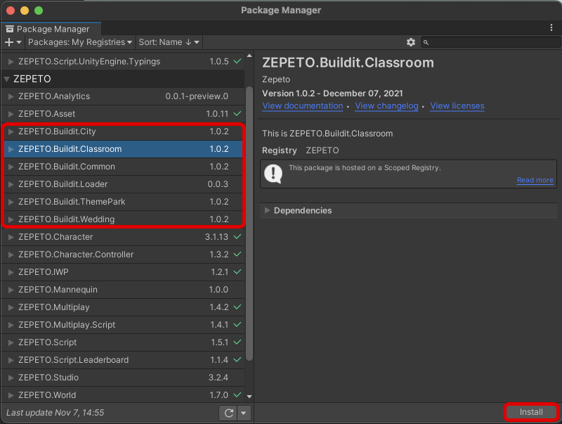Screen dimensions: 562x424
Task: Collapse the ZEPETO registry group
Action: (x=6, y=79)
